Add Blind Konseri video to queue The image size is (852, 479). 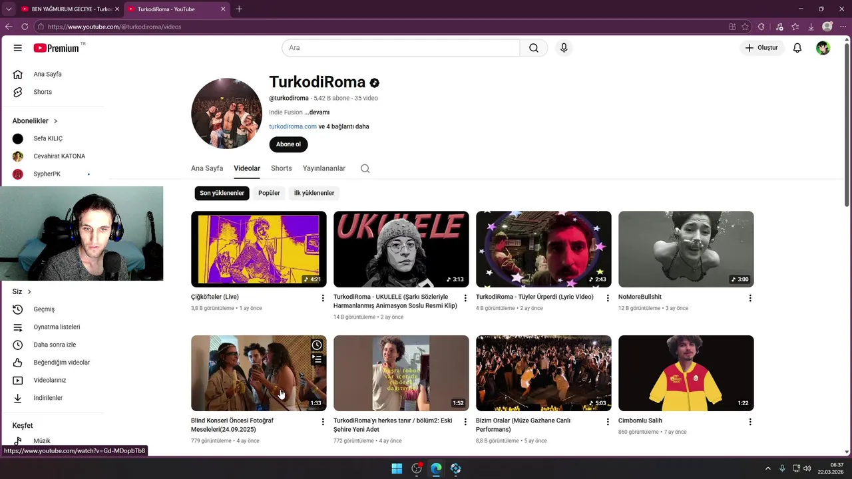pyautogui.click(x=317, y=359)
